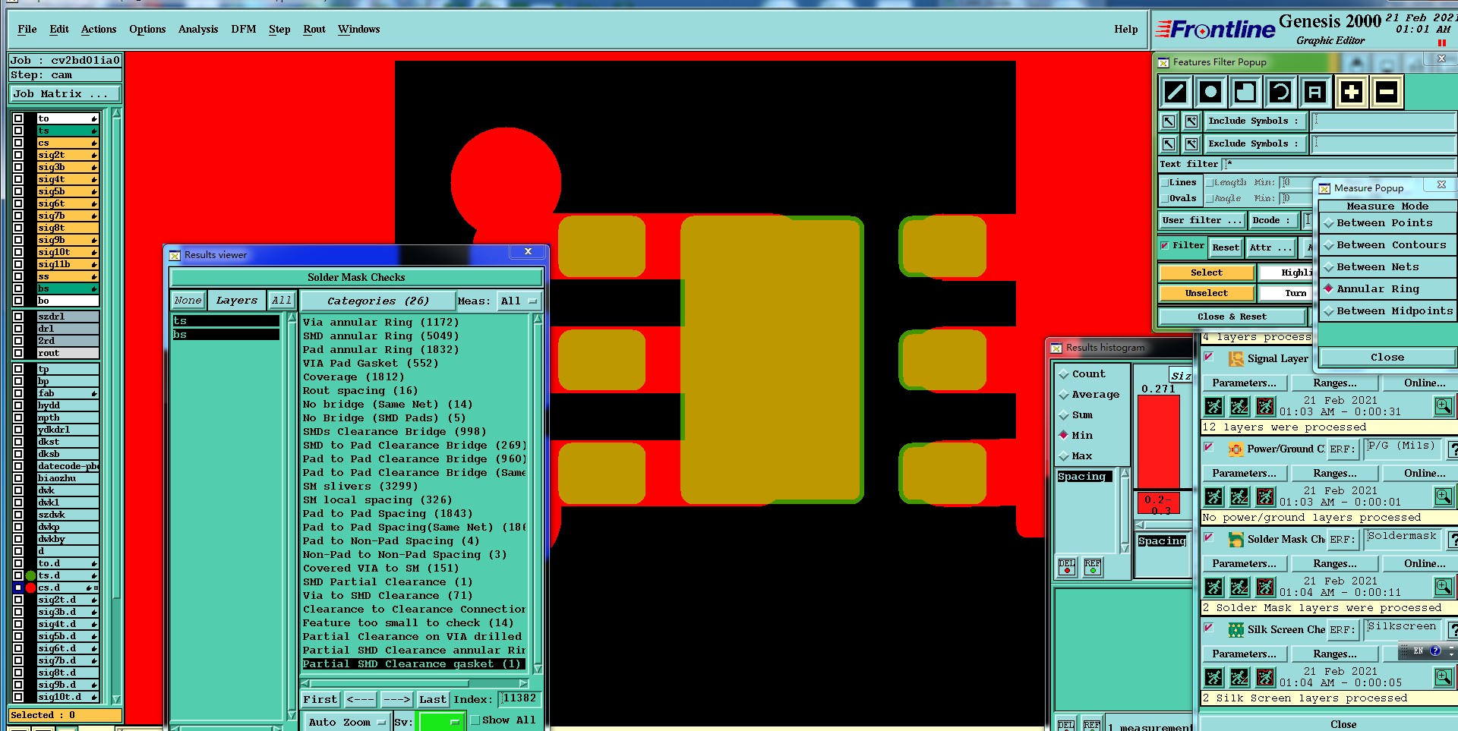The width and height of the screenshot is (1458, 731).
Task: Click the first run icon under Silk Screen
Action: 1214,678
